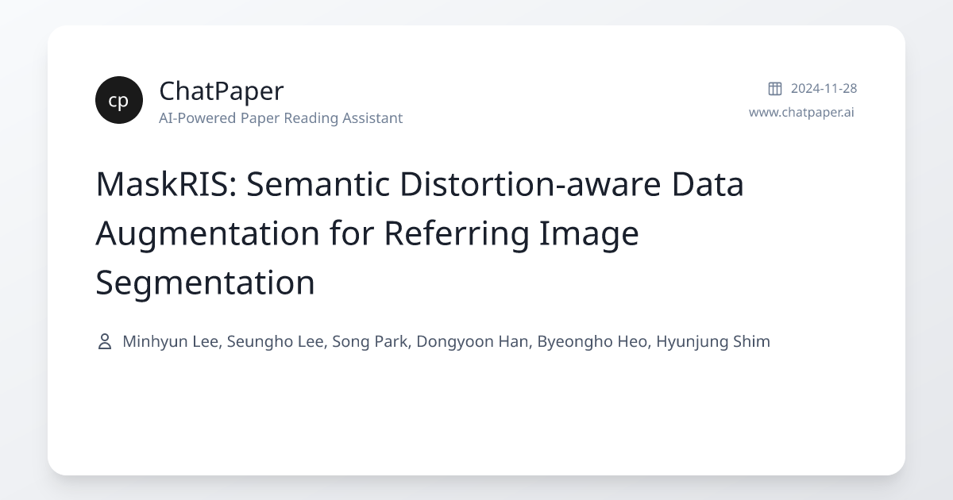The width and height of the screenshot is (953, 500).
Task: Click the person icon before author names
Action: (x=104, y=342)
